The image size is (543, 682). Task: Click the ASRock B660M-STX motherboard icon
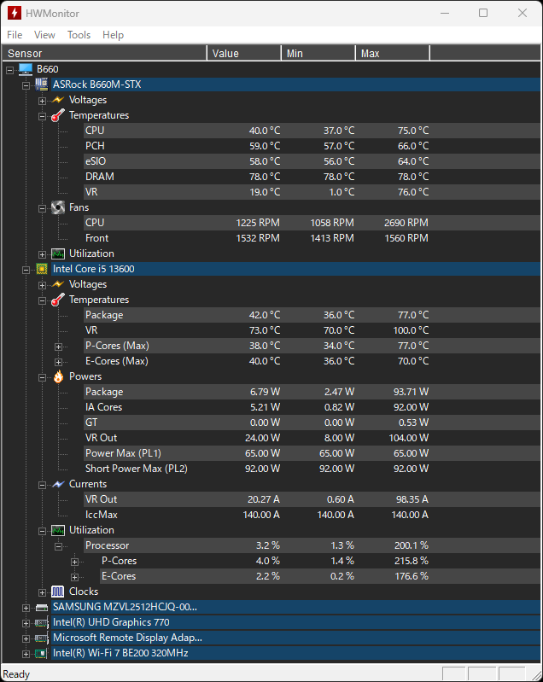point(42,85)
